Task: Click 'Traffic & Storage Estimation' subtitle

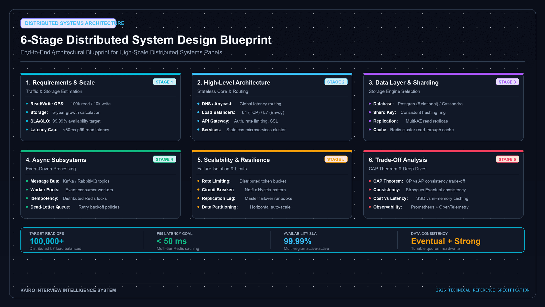Action: pyautogui.click(x=54, y=92)
